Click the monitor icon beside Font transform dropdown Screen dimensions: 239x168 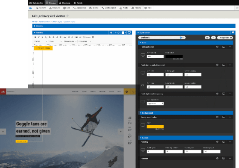143,102
